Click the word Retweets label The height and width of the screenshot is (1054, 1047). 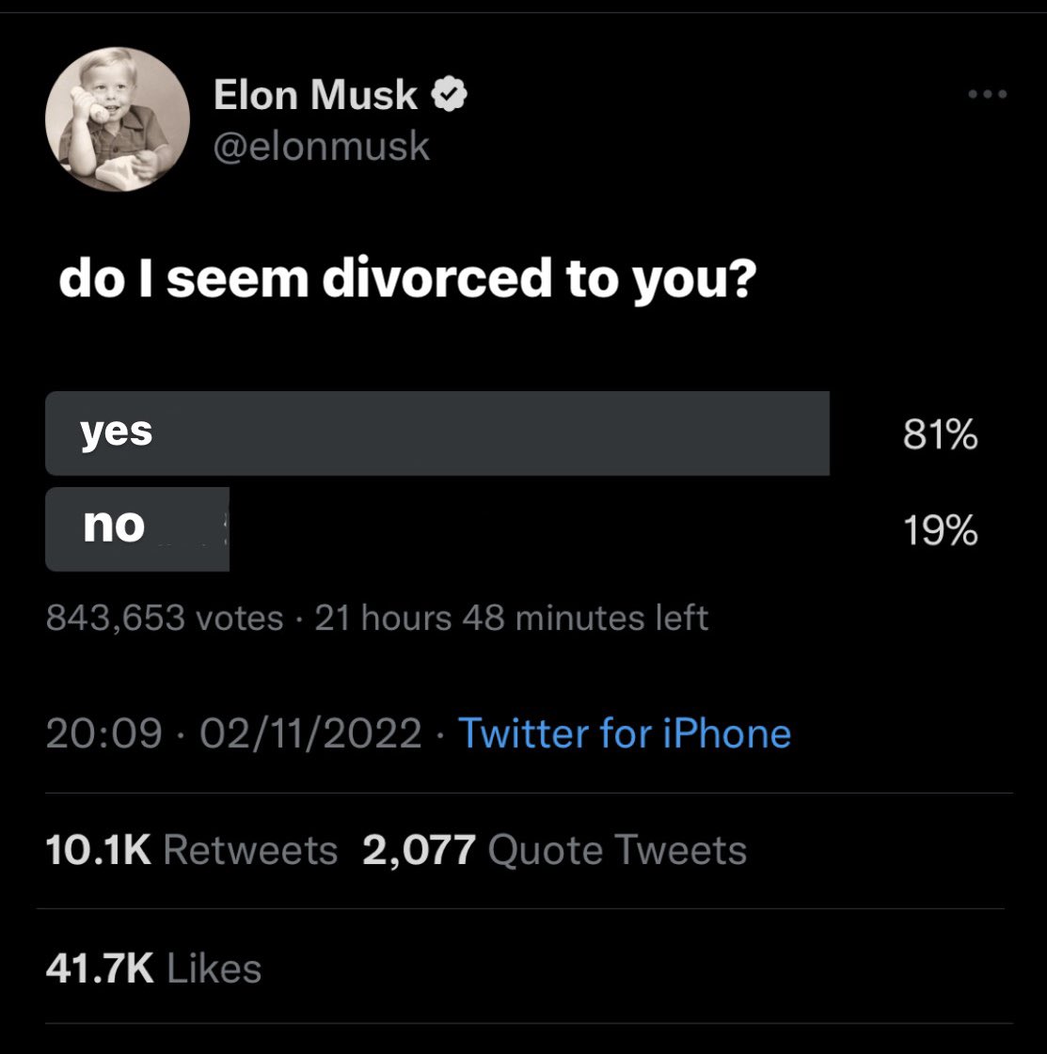coord(250,850)
